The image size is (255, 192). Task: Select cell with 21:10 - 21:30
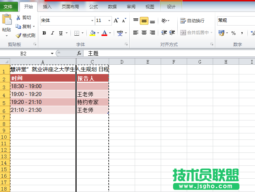tap(43, 110)
